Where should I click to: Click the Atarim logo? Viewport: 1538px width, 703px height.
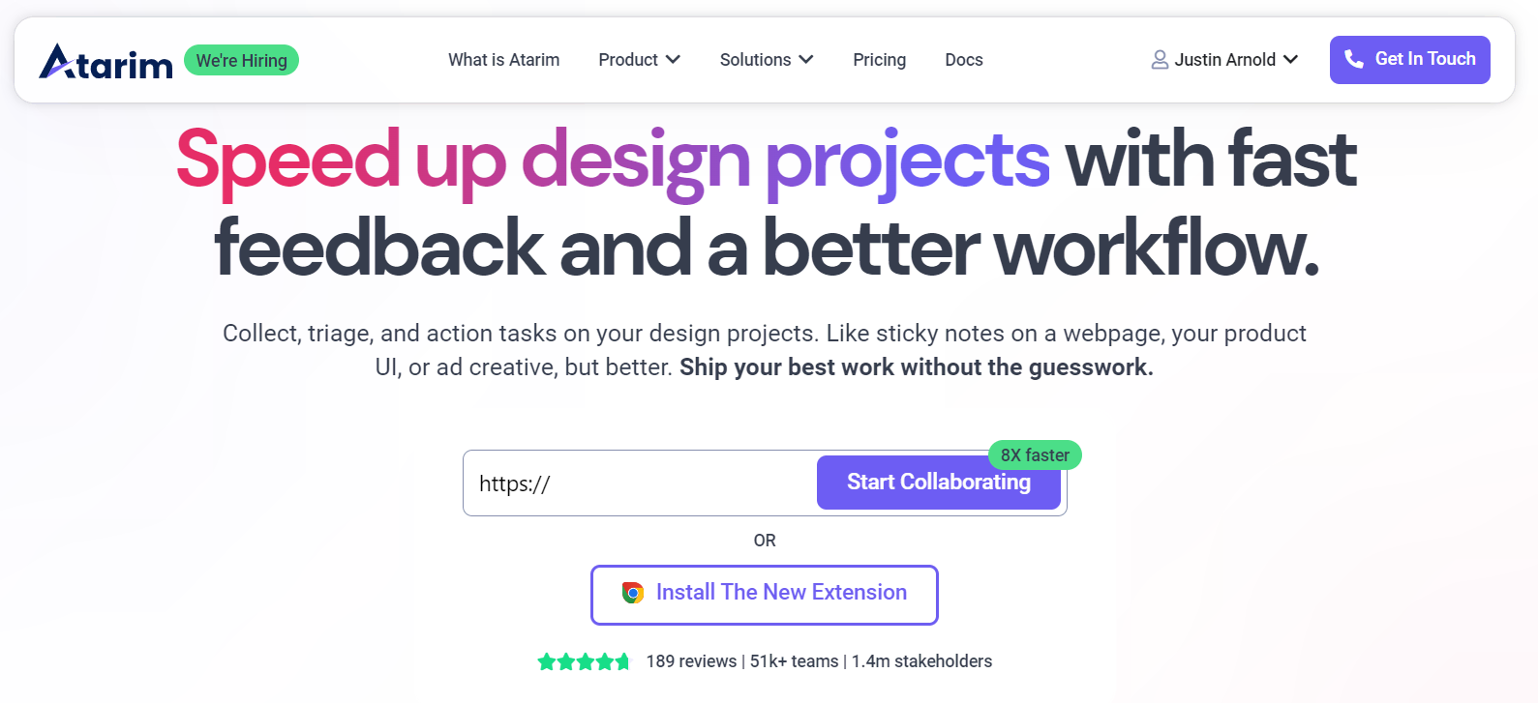[106, 62]
